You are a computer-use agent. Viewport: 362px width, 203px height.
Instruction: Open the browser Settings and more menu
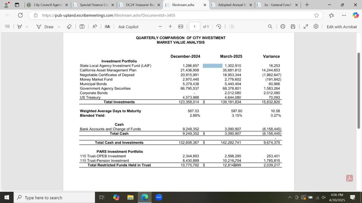[344, 15]
